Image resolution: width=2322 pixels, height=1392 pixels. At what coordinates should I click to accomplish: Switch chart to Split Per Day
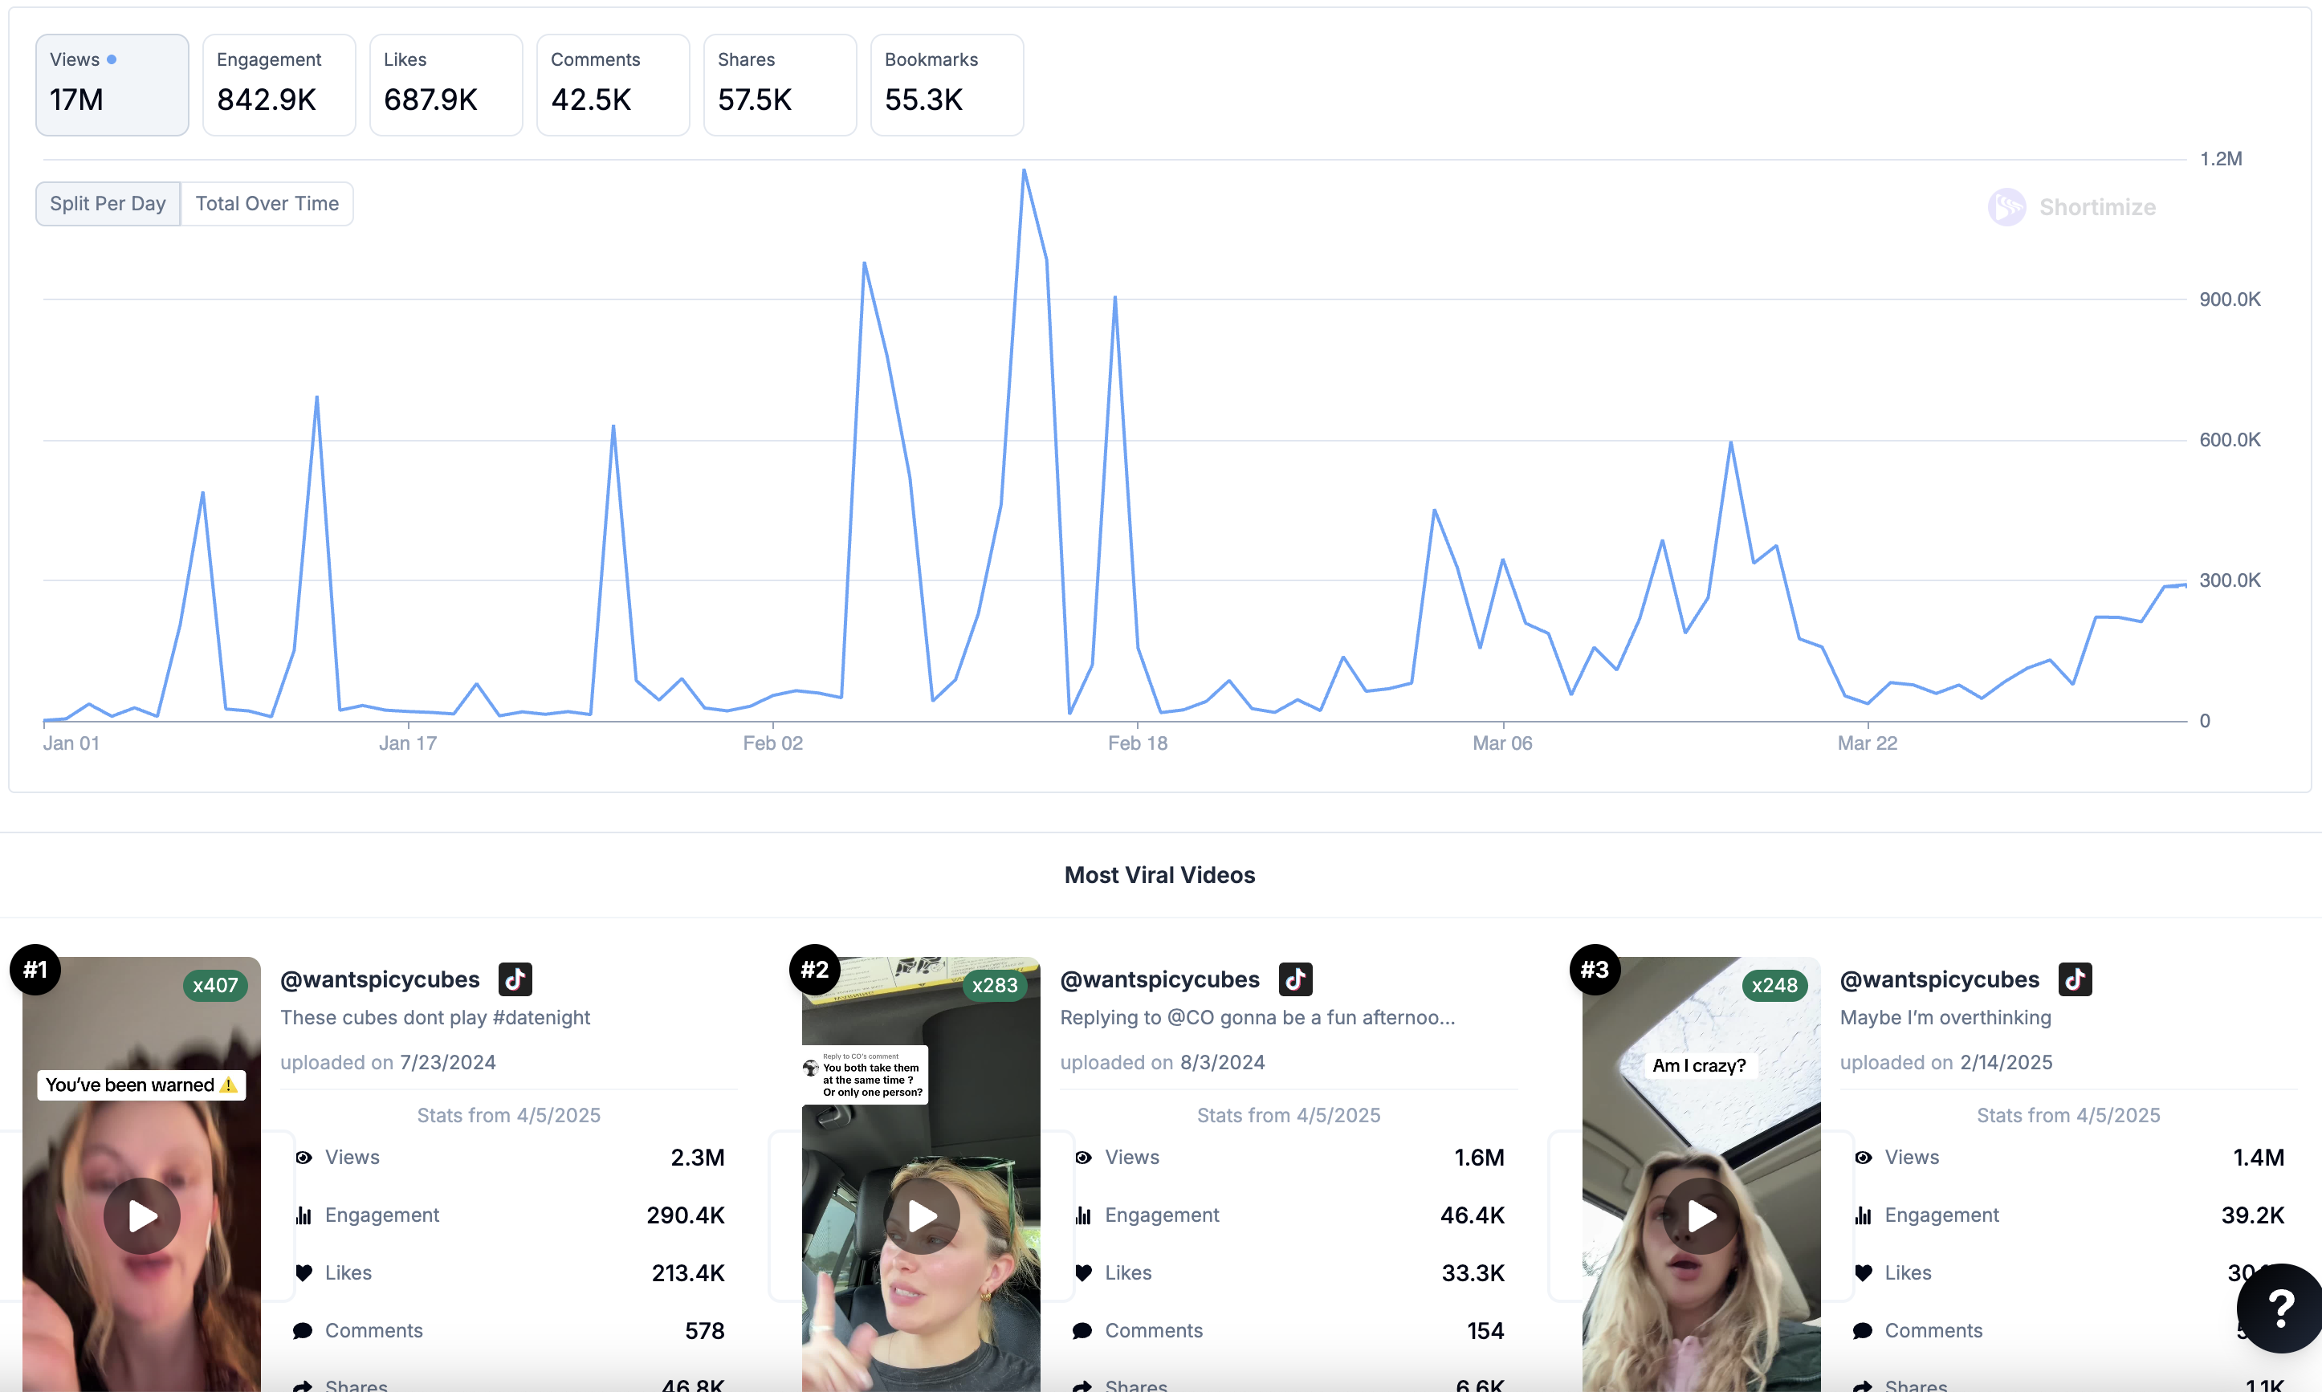(x=108, y=204)
